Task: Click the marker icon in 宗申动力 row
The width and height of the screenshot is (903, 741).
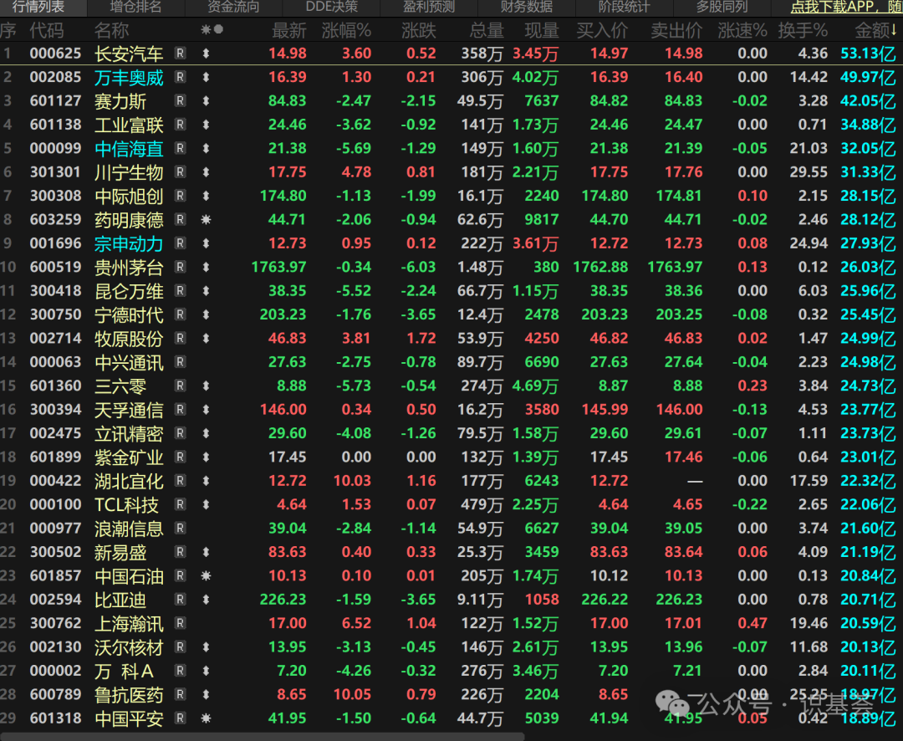Action: click(x=207, y=243)
